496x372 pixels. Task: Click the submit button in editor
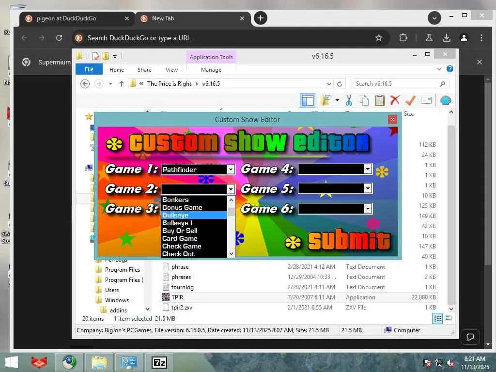[338, 241]
